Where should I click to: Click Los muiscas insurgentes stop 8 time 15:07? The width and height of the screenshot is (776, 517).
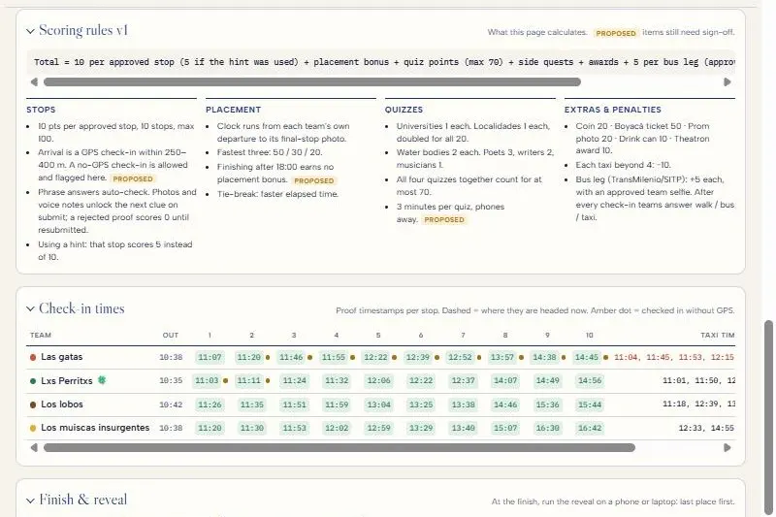coord(505,428)
